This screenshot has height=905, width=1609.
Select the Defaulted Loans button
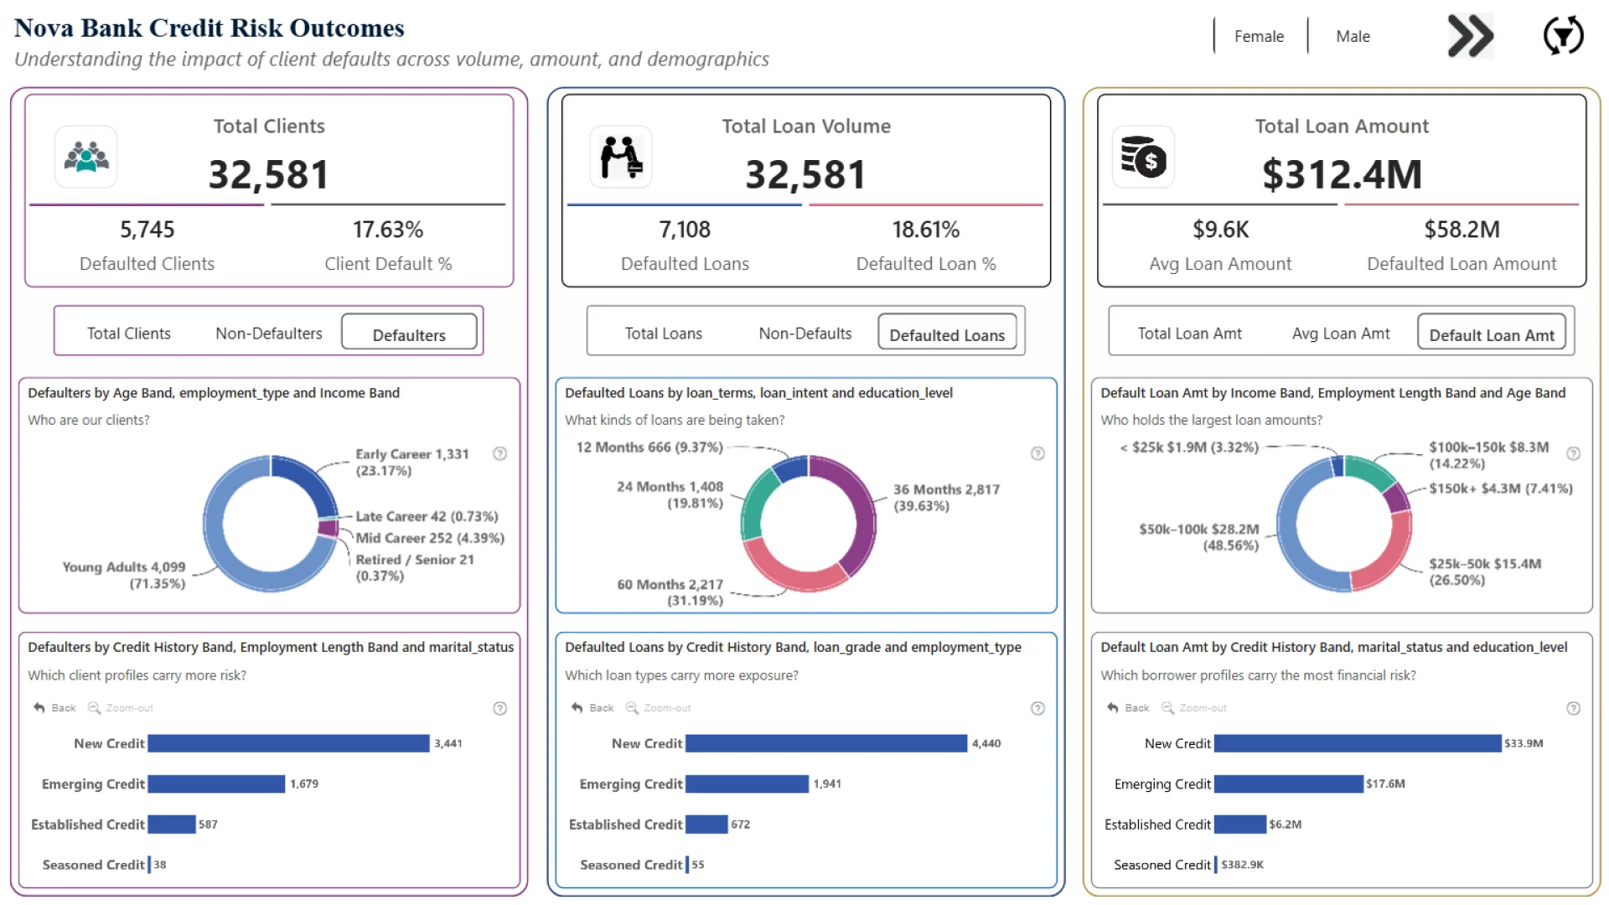(x=946, y=334)
